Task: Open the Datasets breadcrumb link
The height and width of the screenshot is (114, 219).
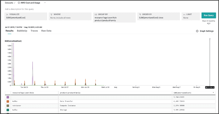Action: click(9, 3)
